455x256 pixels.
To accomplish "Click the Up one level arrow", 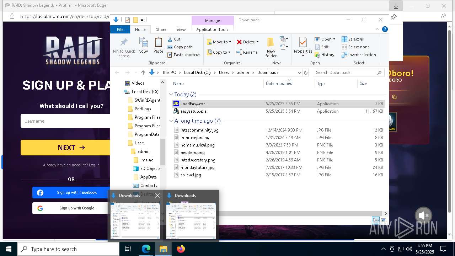I will coord(143,73).
